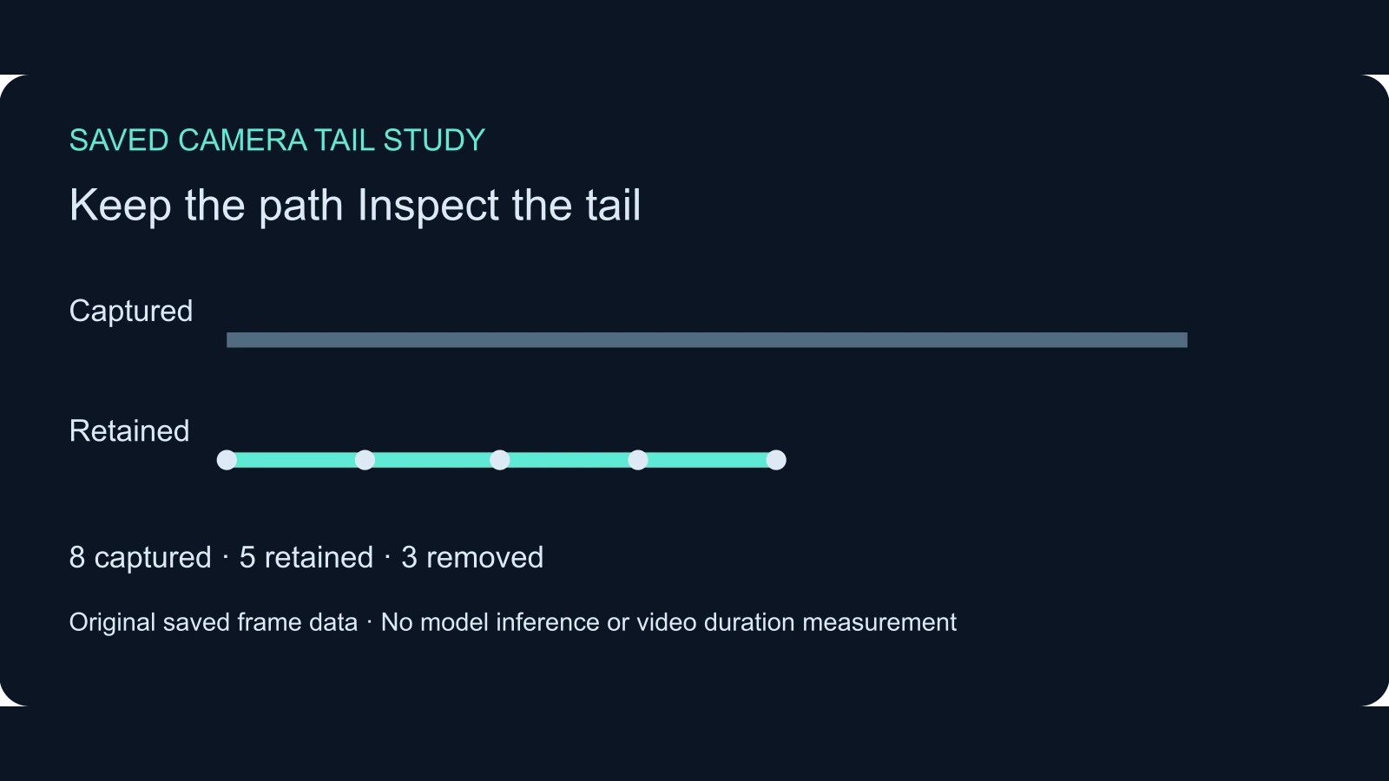
Task: Click the words Inspect the tail
Action: click(499, 207)
